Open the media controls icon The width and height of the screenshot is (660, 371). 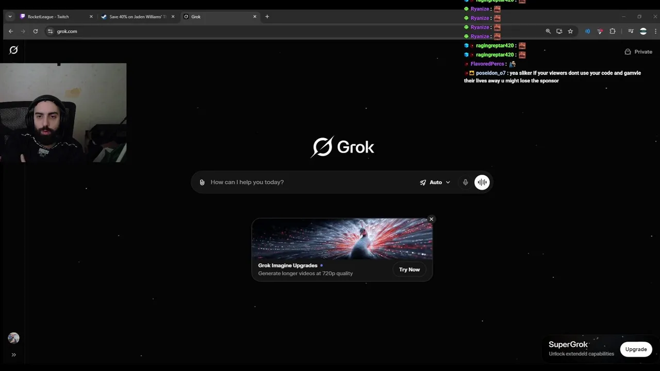tap(631, 31)
